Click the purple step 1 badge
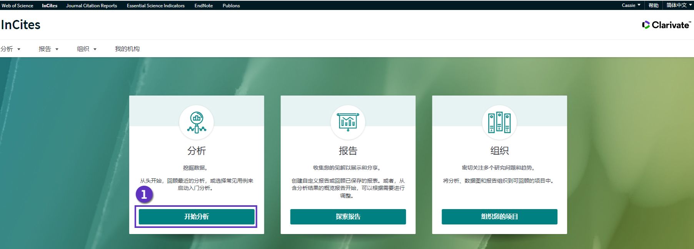This screenshot has width=694, height=249. click(144, 195)
